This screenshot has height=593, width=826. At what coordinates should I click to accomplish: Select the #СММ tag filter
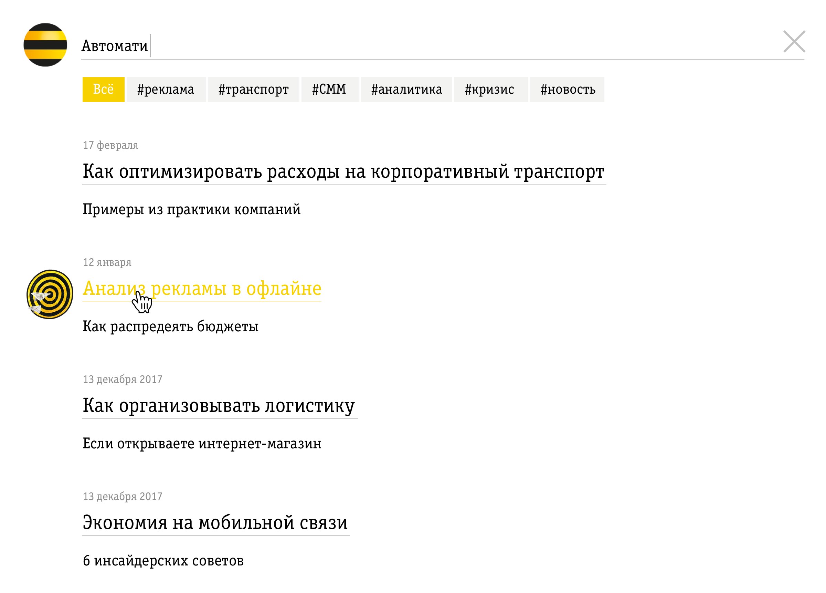(329, 89)
